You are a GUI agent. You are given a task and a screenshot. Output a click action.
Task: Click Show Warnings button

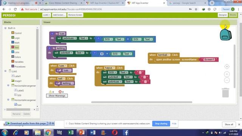(57, 96)
